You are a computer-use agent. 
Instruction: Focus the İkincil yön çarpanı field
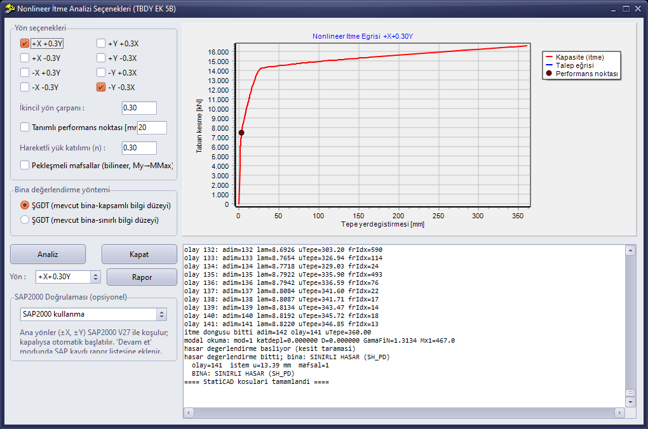pos(139,108)
